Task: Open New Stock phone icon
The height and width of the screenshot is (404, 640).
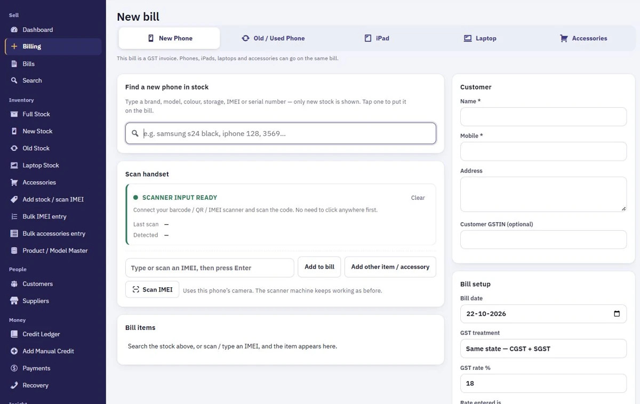Action: coord(14,131)
